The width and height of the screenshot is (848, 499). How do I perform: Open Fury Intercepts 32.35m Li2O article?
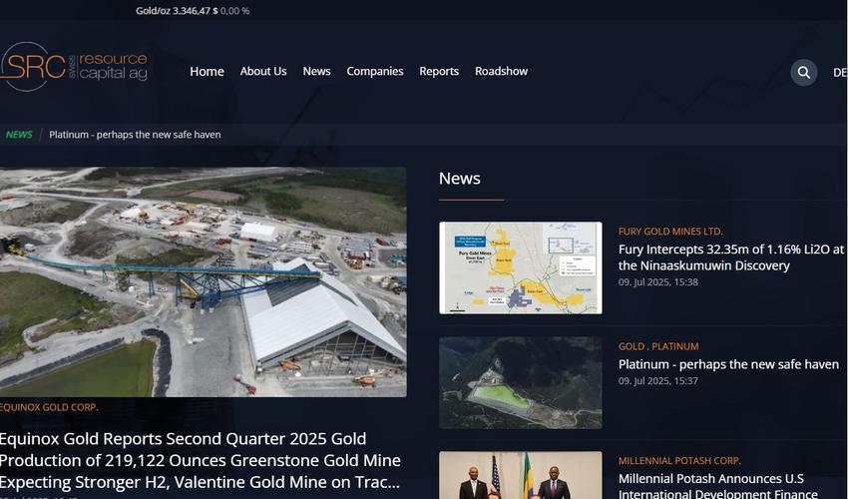click(731, 257)
